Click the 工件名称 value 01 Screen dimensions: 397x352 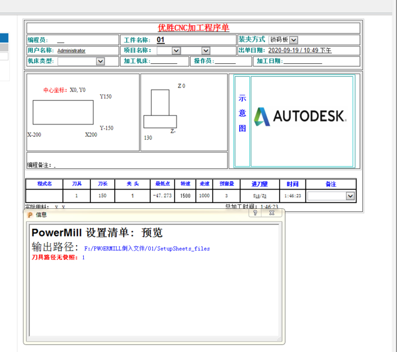(x=161, y=40)
